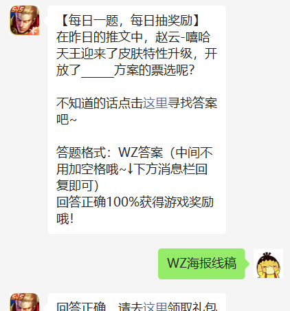Click the 回答正确 text in the bottom bubble
290x311 pixels.
coord(81,306)
